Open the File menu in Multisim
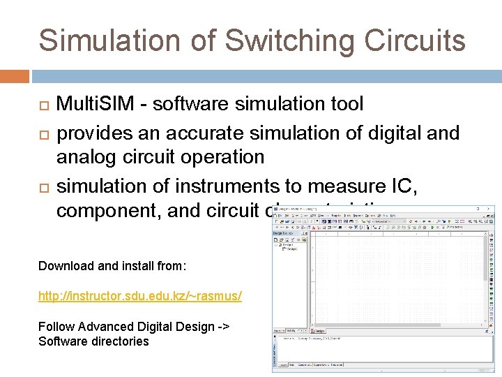 click(x=280, y=216)
